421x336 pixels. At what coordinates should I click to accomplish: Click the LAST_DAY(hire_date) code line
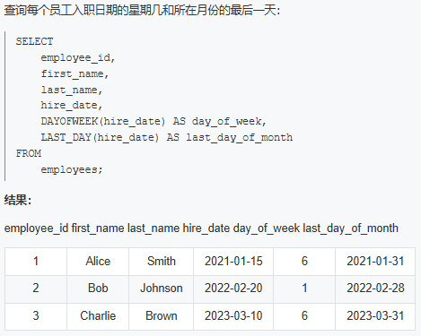(167, 137)
